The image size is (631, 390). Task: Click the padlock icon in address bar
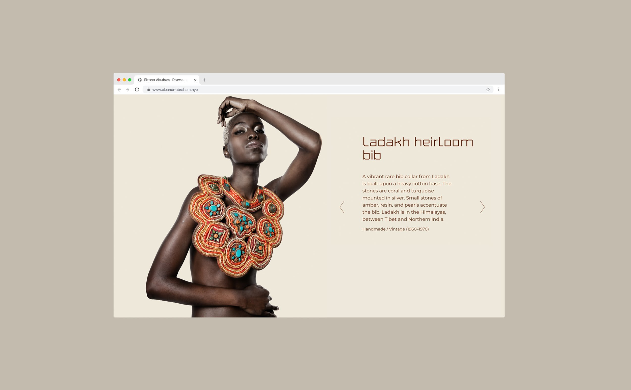(x=148, y=89)
